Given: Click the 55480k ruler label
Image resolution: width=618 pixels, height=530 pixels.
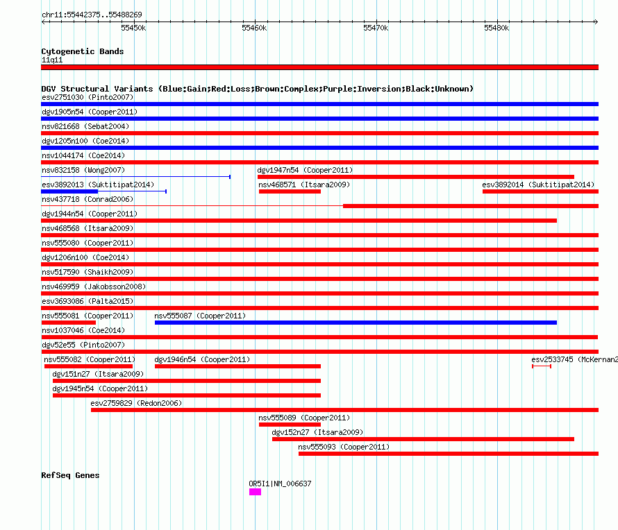Looking at the screenshot, I should pyautogui.click(x=496, y=28).
